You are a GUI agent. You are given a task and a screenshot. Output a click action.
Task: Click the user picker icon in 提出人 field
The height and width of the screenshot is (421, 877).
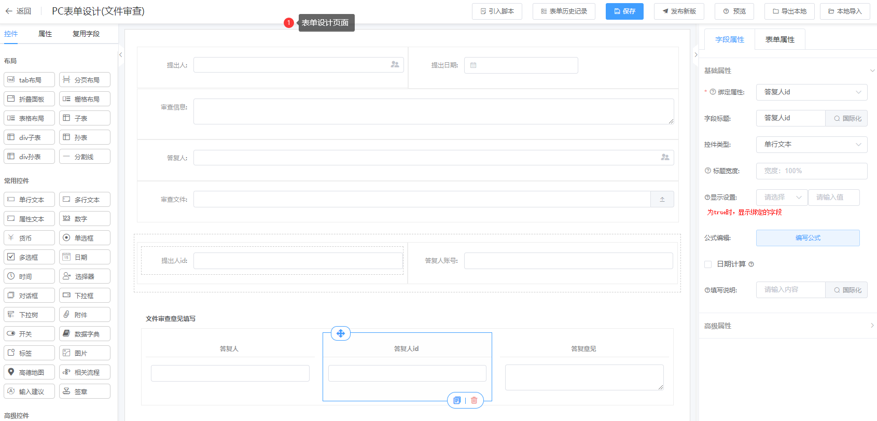395,64
